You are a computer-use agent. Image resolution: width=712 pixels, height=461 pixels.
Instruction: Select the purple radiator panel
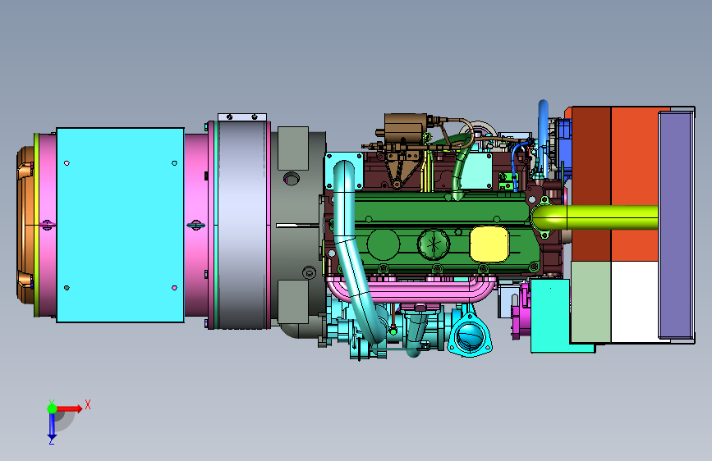[x=676, y=225]
